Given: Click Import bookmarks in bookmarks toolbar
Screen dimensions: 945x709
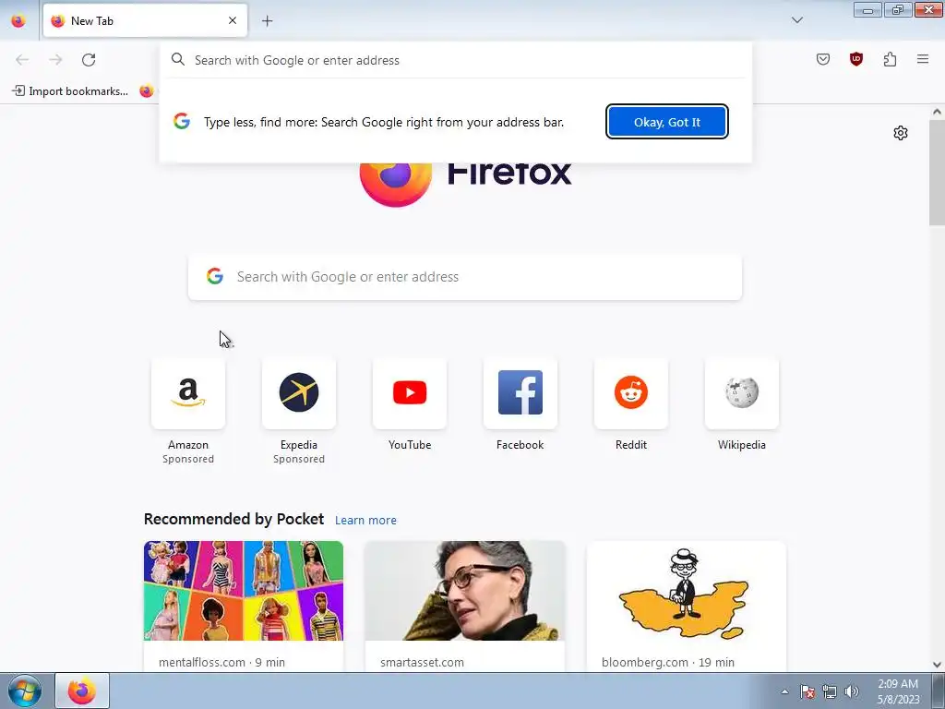Looking at the screenshot, I should (x=70, y=91).
